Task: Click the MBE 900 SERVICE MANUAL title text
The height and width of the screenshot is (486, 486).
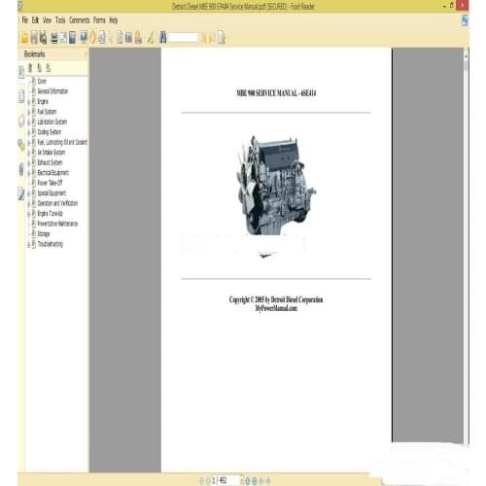Action: pyautogui.click(x=276, y=93)
